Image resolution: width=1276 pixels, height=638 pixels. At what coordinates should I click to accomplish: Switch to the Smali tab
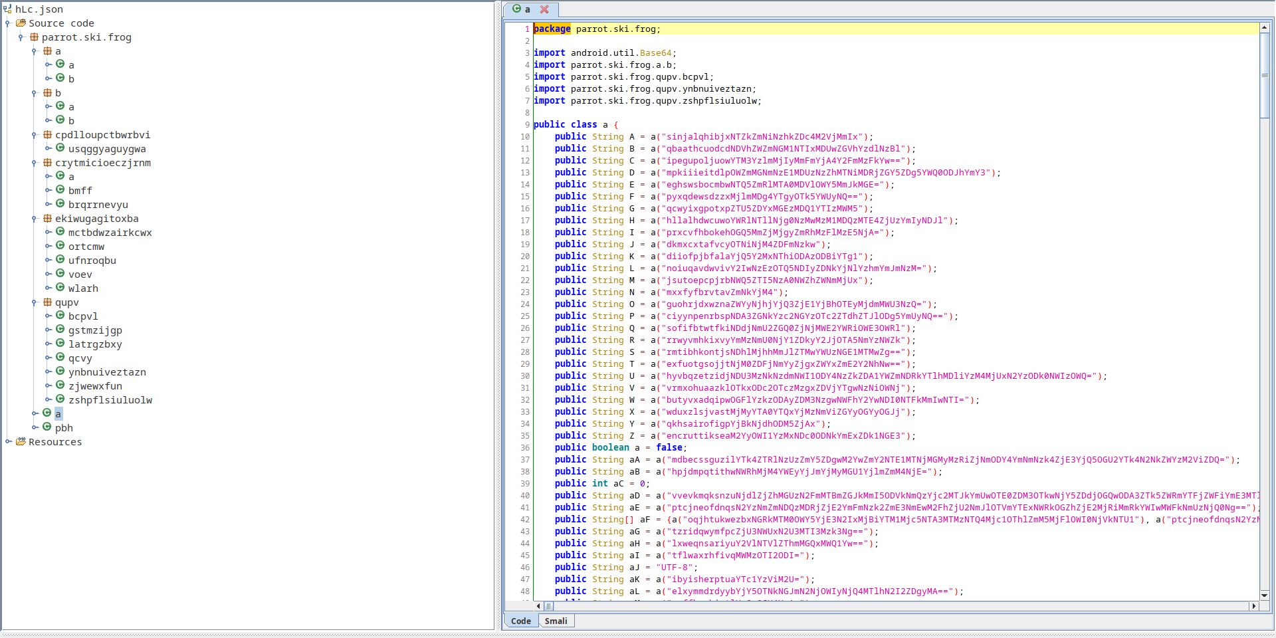click(556, 621)
